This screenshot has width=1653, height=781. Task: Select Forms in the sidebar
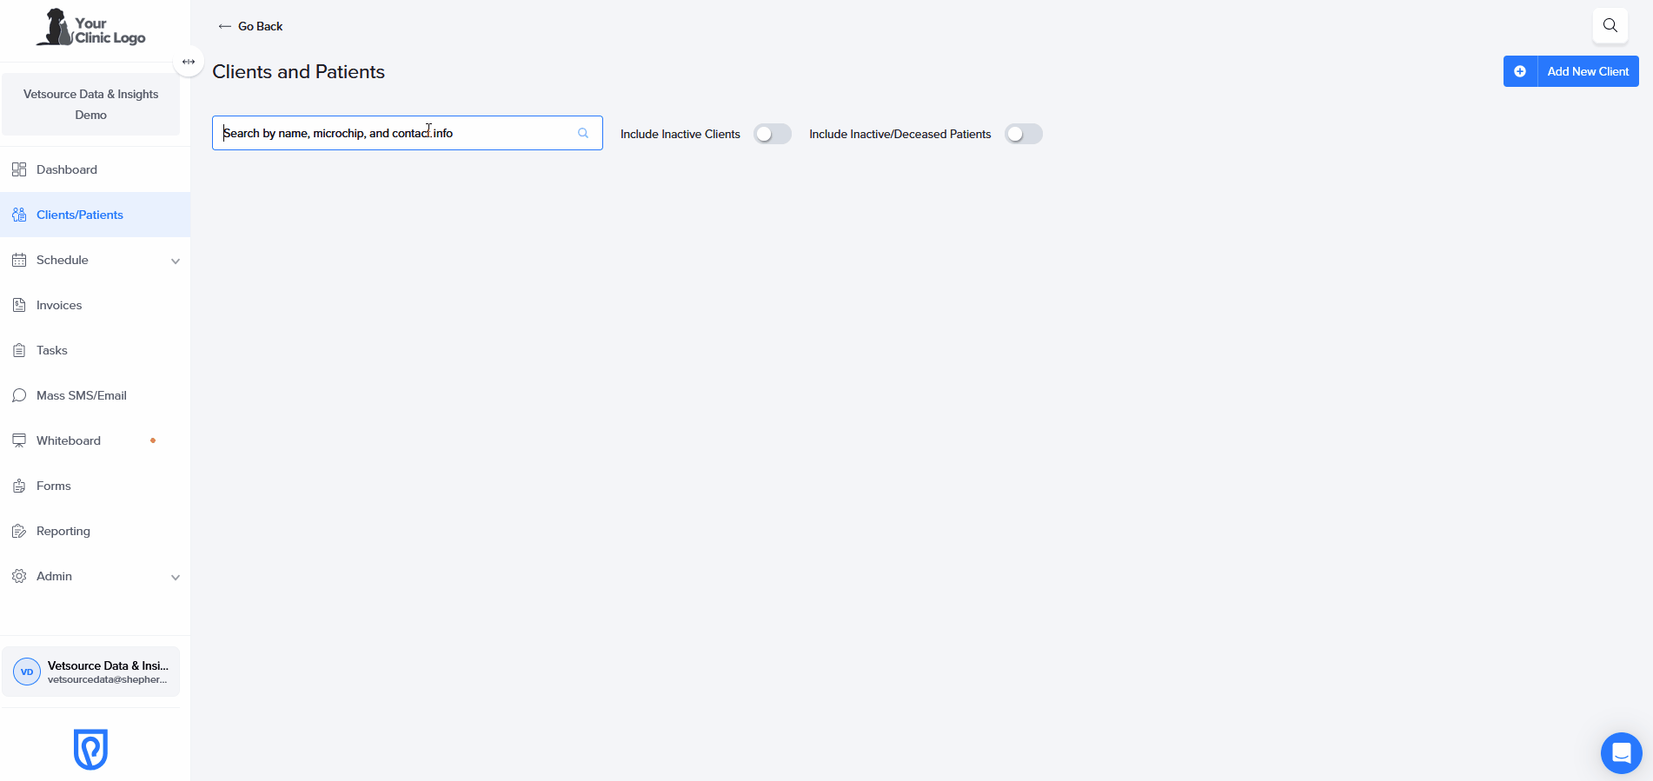click(54, 486)
